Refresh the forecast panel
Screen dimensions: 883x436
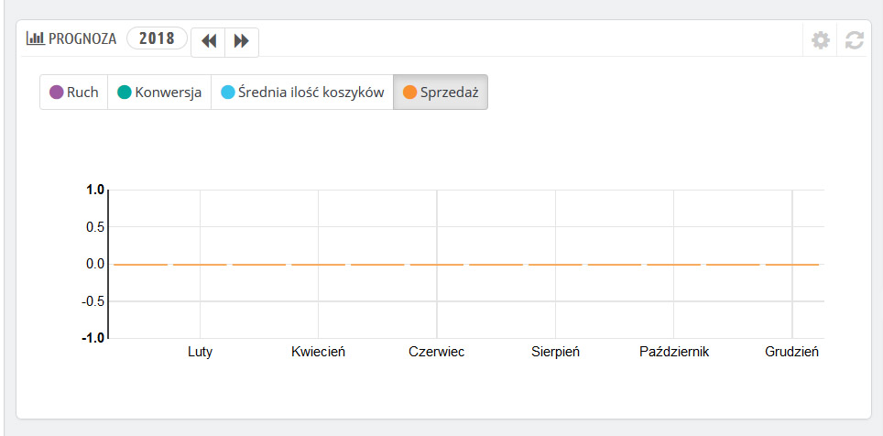click(855, 40)
